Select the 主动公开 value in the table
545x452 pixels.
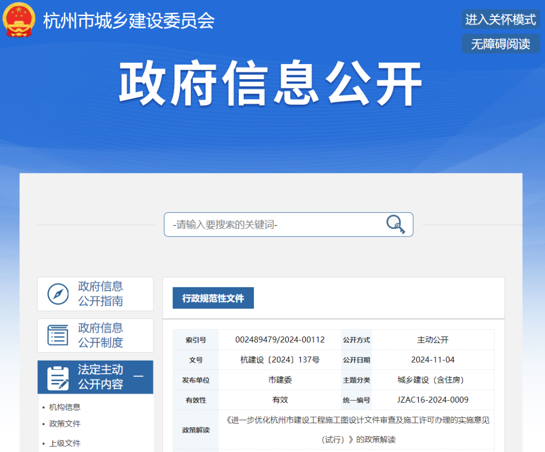432,340
